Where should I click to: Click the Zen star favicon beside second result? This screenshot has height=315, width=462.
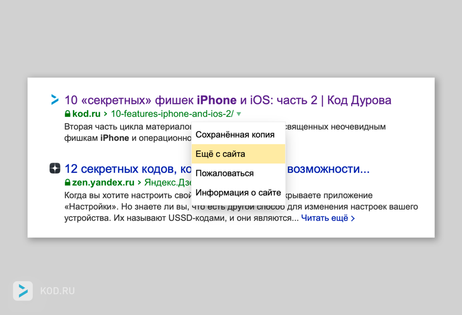pyautogui.click(x=55, y=168)
